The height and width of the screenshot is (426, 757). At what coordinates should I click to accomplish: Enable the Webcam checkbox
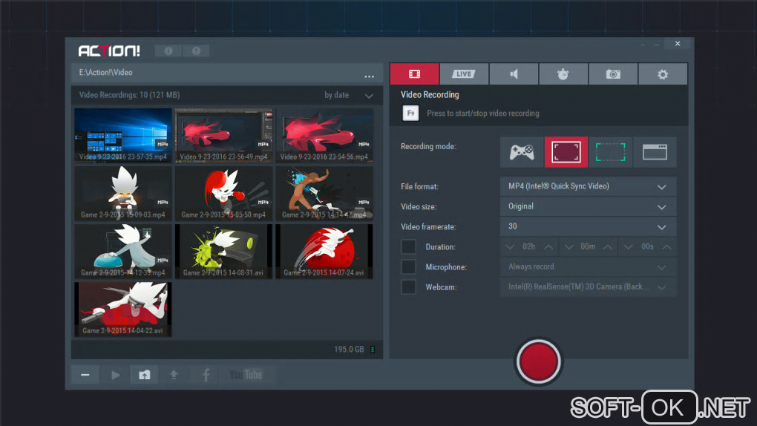point(408,287)
